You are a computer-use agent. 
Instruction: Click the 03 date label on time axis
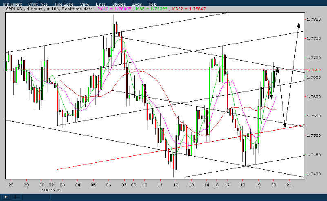(x=62, y=185)
